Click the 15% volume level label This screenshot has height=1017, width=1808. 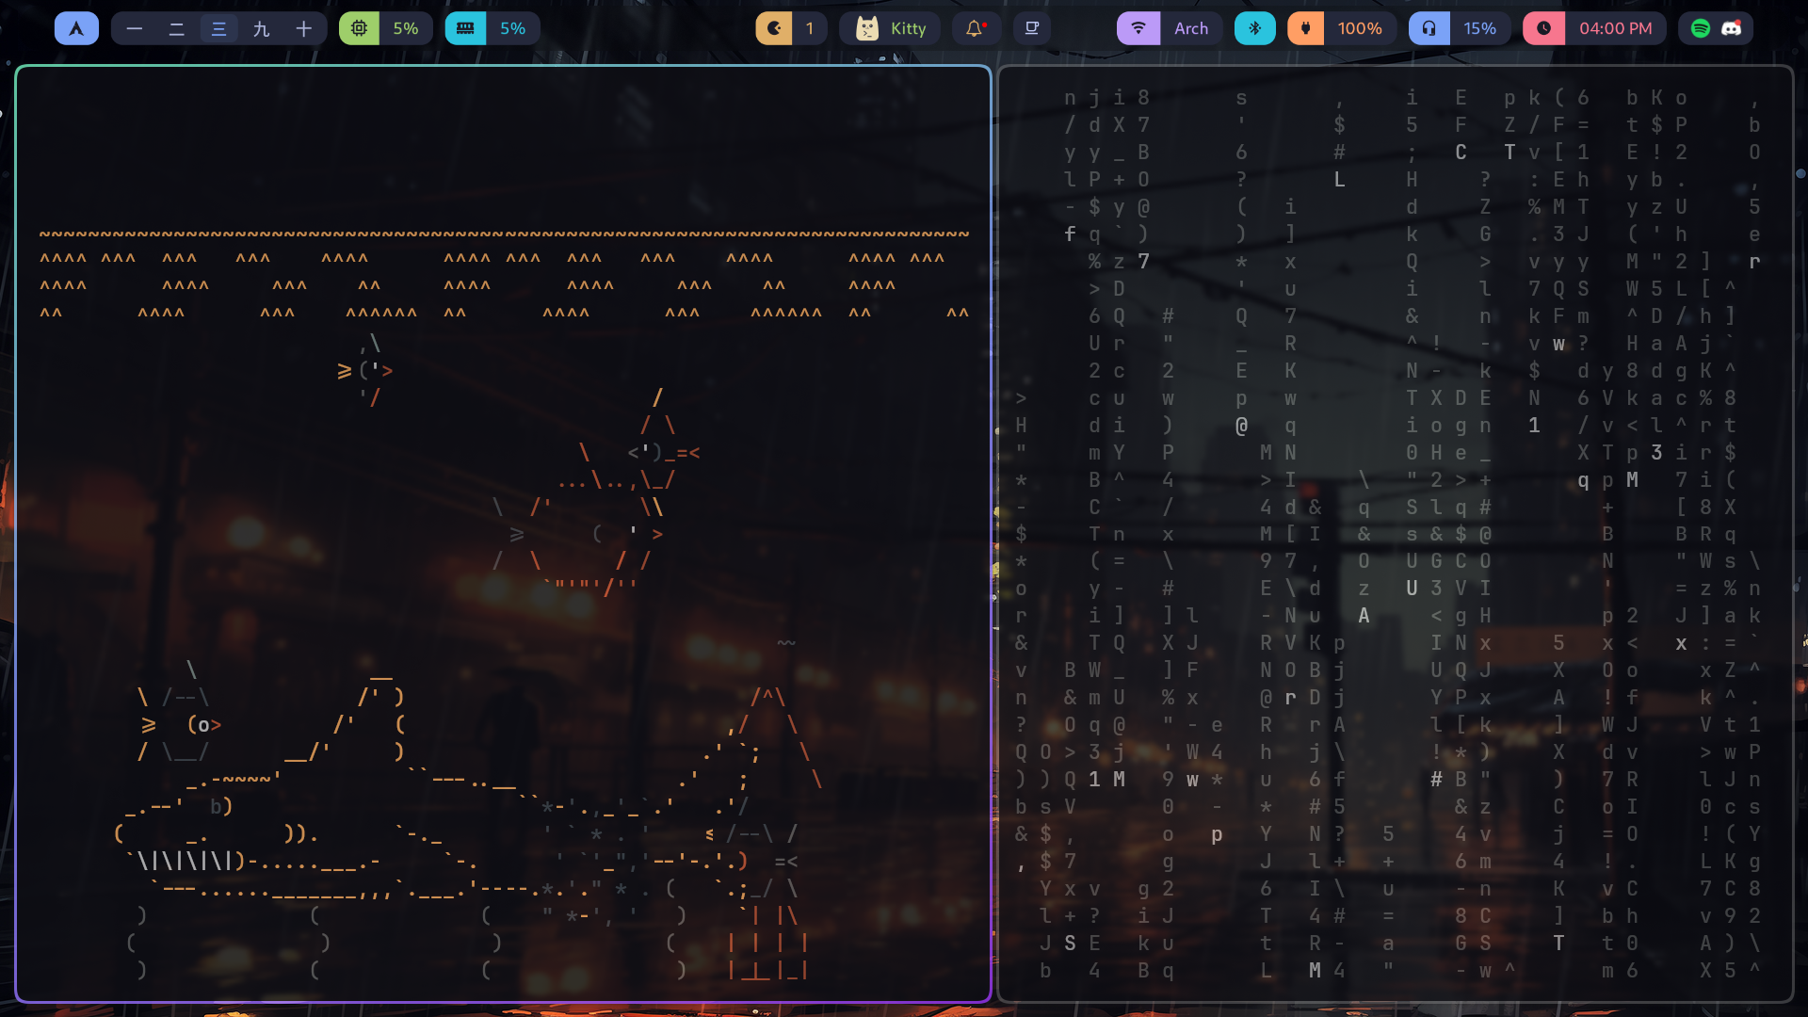(x=1479, y=28)
